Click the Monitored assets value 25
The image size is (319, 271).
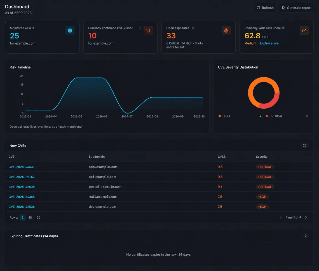tap(15, 36)
